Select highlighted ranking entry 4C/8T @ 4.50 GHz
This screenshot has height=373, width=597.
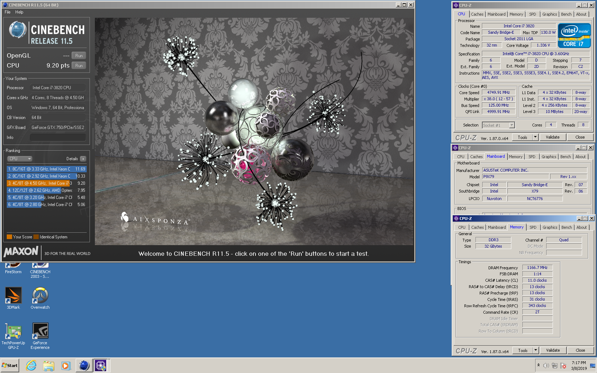pos(47,183)
